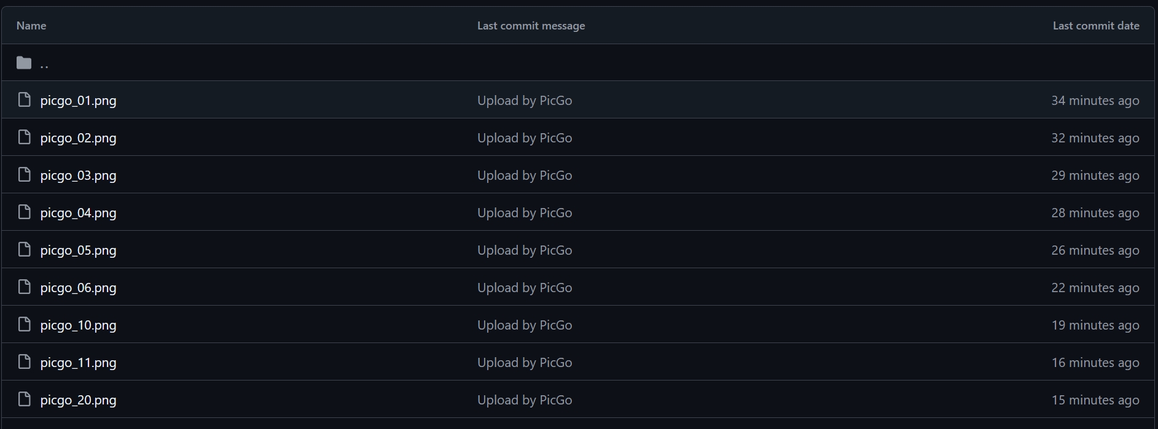Click the file icon beside picgo_05.png

[x=24, y=250]
